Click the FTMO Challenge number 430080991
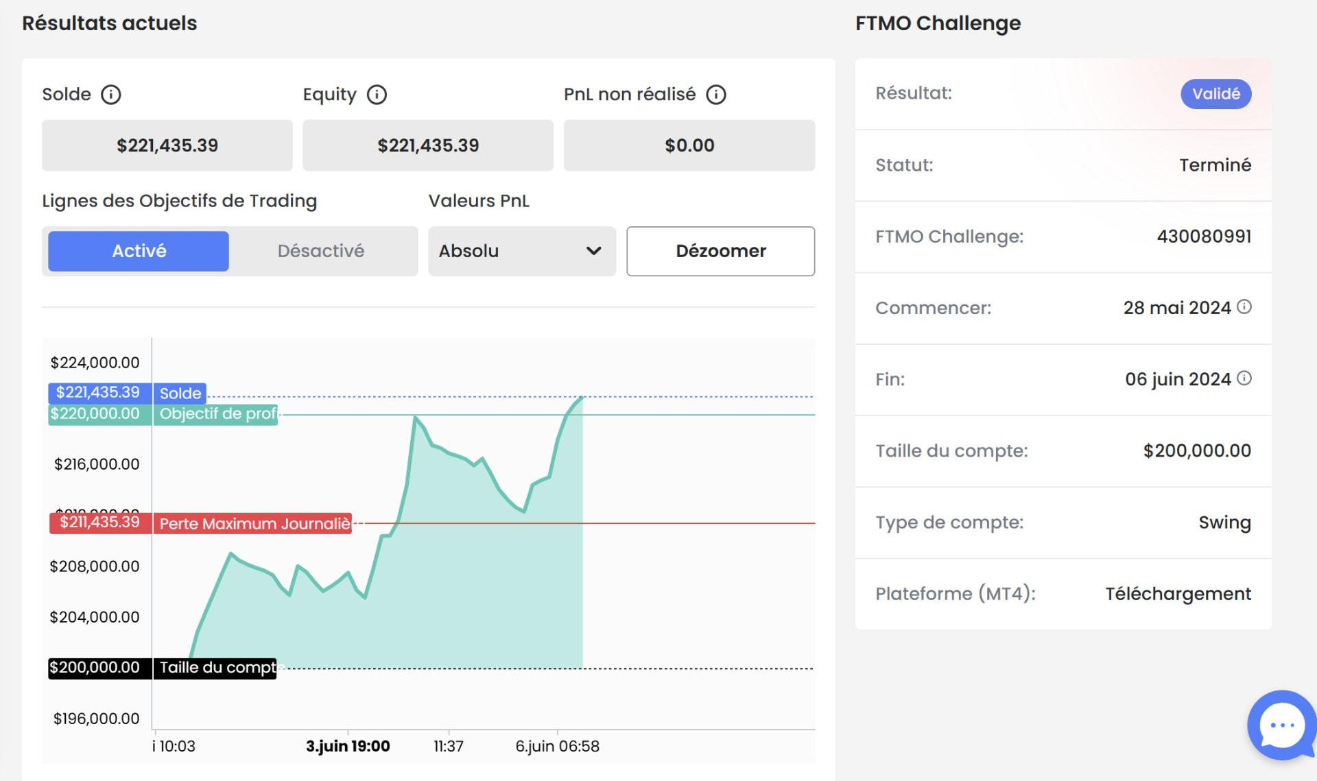This screenshot has width=1317, height=781. point(1204,237)
